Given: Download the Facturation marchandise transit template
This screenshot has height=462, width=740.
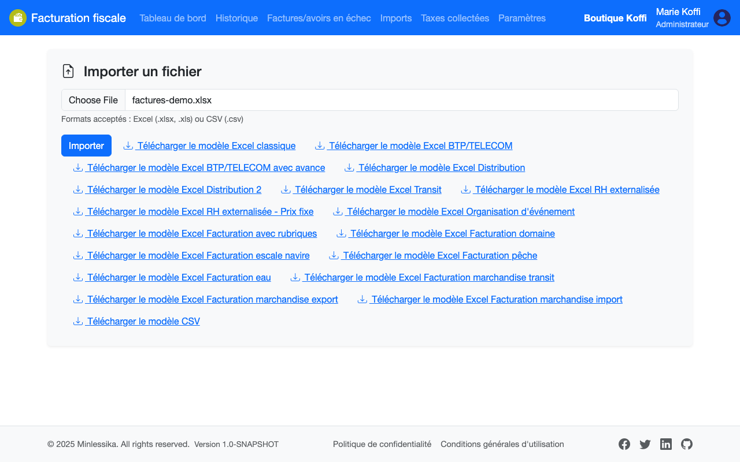Looking at the screenshot, I should tap(422, 277).
